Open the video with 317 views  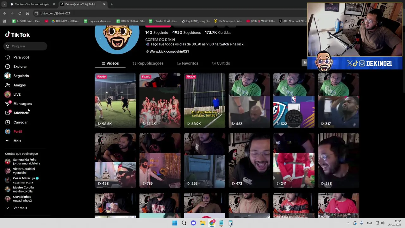pyautogui.click(x=338, y=101)
